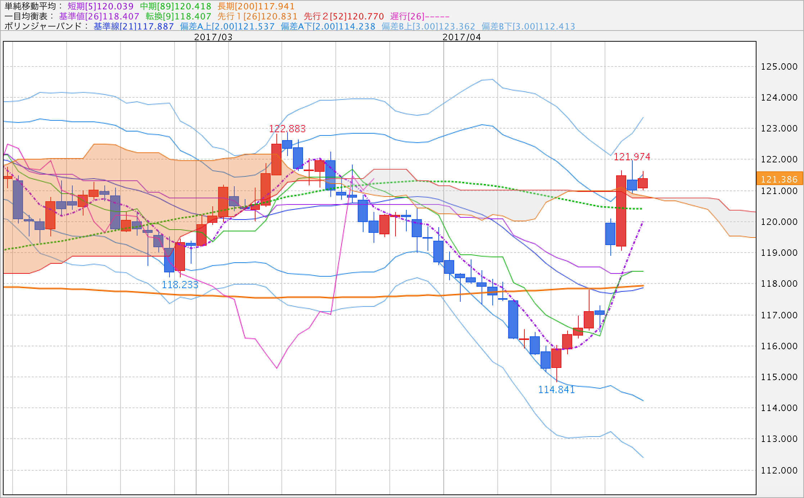Click the 先行2[52]120.770 legend entry
Screen dimensions: 804x498
(x=344, y=16)
